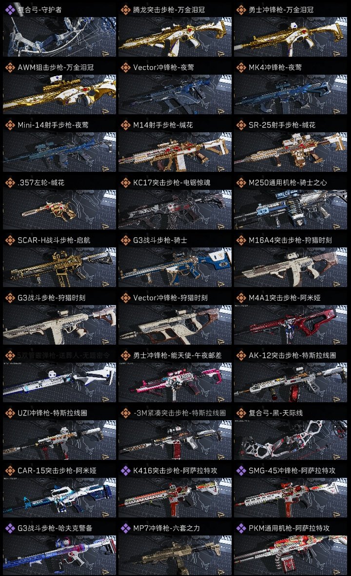Viewport: 351px width, 576px height.
Task: Click orange rarity icon beside AWM狙击步枪-万金泪冠
Action: (10, 67)
